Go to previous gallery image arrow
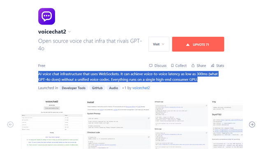Viewport: 263px width, 149px height. pos(10,124)
